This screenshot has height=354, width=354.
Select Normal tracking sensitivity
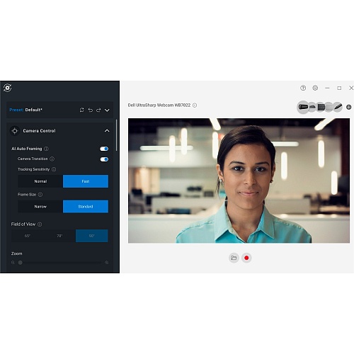coord(40,181)
